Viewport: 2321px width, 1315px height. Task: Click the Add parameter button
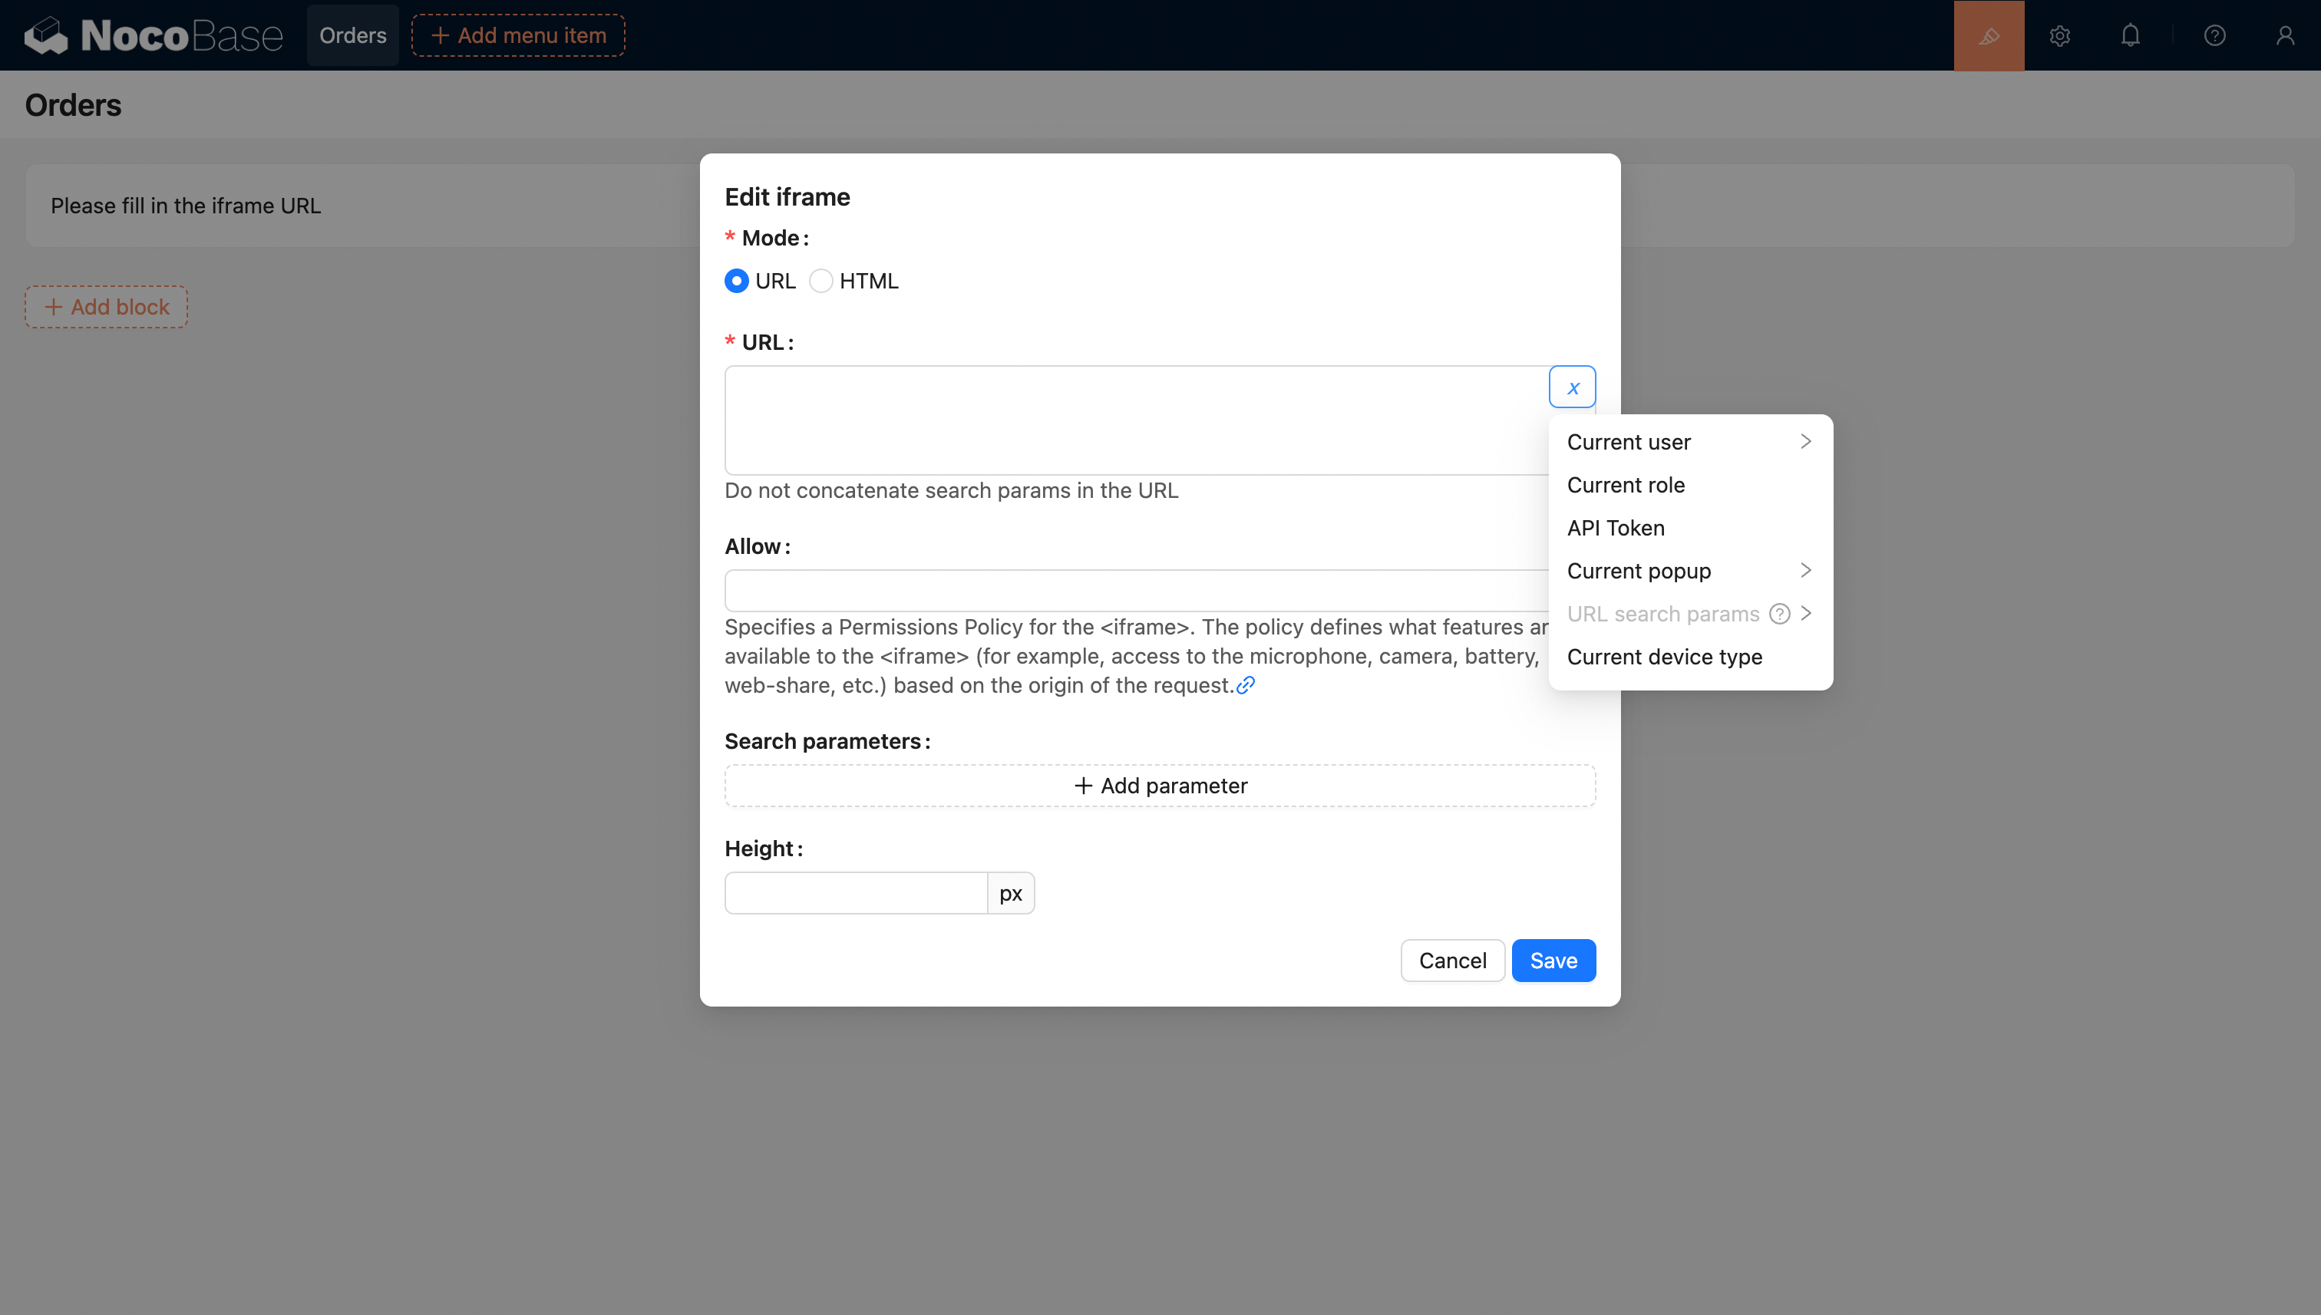pos(1159,786)
